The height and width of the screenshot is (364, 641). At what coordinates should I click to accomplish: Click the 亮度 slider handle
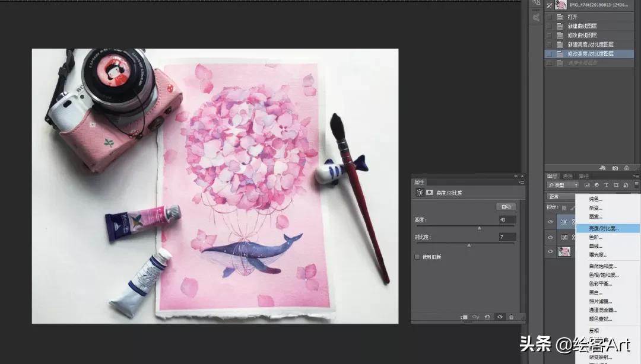pos(480,228)
